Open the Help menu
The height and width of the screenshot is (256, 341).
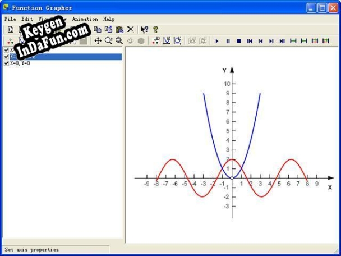coord(109,19)
